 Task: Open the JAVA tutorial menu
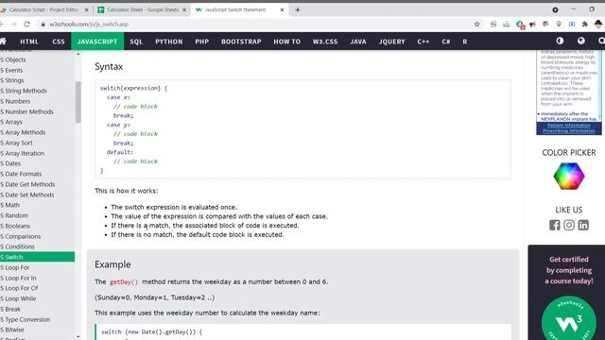[358, 42]
